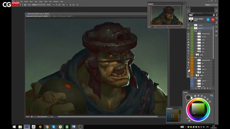This screenshot has width=230, height=129.
Task: Select the Path Selection tool
Action: click(188, 56)
